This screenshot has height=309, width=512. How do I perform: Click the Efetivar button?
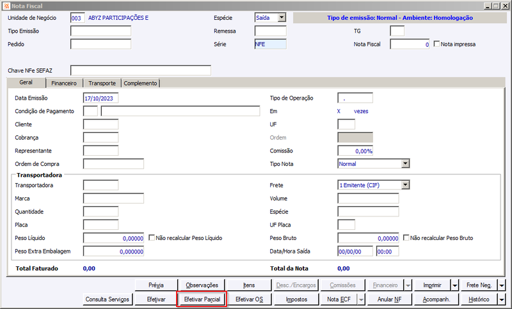(156, 299)
